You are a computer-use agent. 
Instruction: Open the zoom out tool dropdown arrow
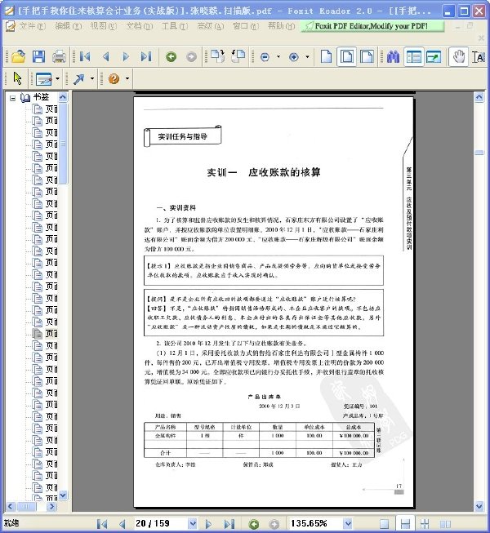(278, 57)
